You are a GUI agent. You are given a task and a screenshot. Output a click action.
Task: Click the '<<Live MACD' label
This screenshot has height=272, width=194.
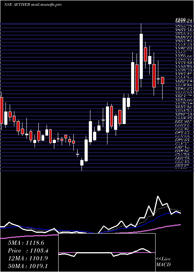(163, 262)
